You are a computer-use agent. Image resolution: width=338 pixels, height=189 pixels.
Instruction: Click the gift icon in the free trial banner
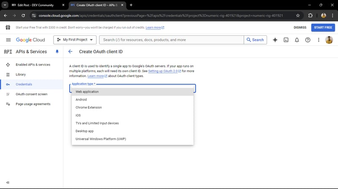click(8, 27)
